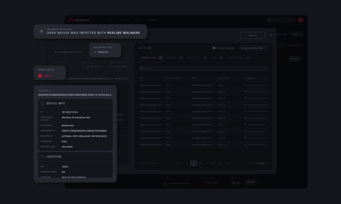Click the calendar icon by infection date
Viewport: 341px width, 204px height.
click(111, 67)
